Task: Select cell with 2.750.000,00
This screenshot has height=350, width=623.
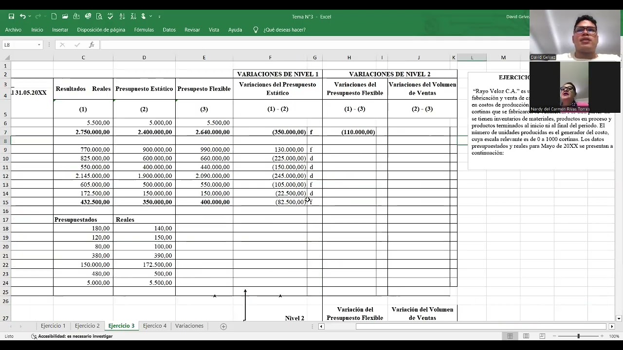Action: click(83, 132)
